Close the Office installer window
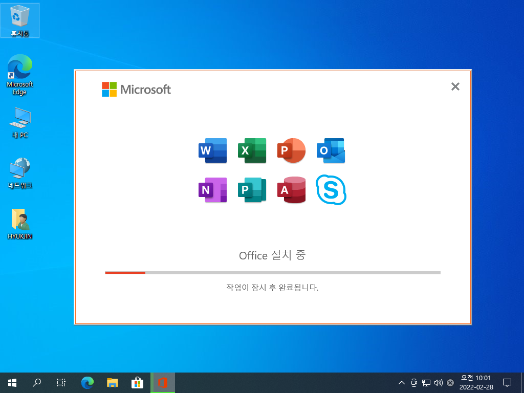Viewport: 524px width, 393px height. click(455, 86)
